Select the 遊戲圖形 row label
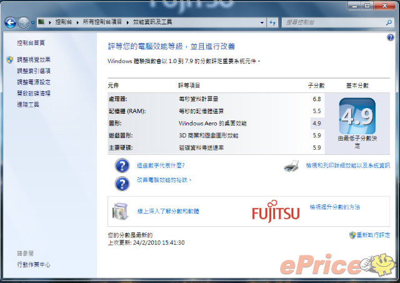Viewport: 400px width, 283px height. pos(121,136)
